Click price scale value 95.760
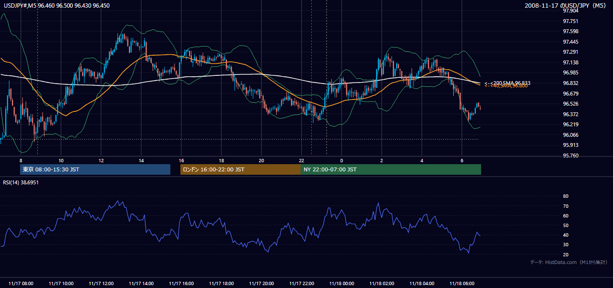The height and width of the screenshot is (288, 613). click(x=570, y=156)
